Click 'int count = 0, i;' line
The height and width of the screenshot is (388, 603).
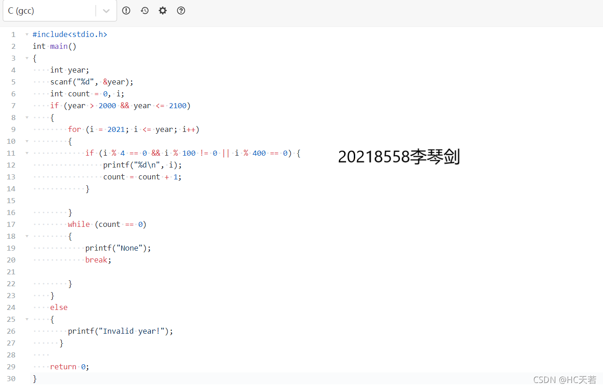point(87,94)
